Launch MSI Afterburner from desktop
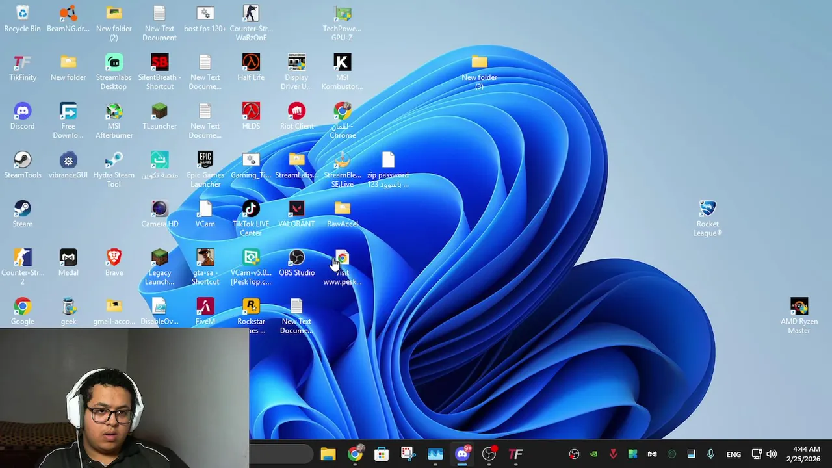Image resolution: width=832 pixels, height=468 pixels. [x=114, y=121]
